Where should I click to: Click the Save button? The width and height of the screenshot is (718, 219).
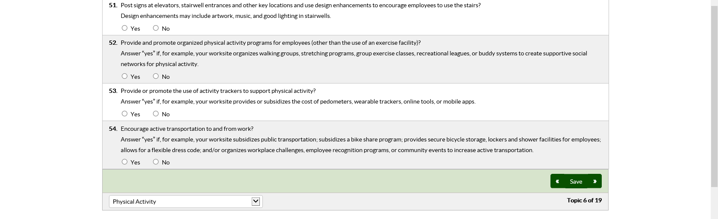tap(576, 182)
